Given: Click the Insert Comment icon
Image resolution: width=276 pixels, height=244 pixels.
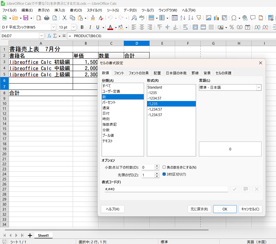Looking at the screenshot, I should tap(253, 18).
